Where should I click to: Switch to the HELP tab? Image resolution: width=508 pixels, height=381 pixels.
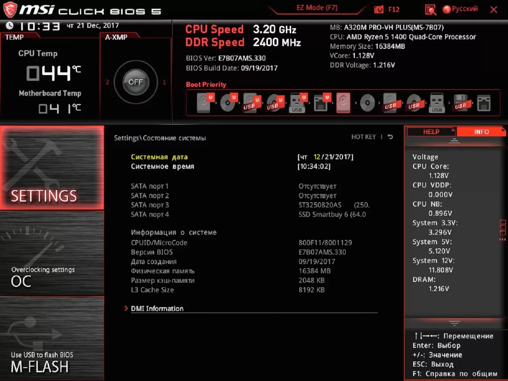tap(431, 132)
